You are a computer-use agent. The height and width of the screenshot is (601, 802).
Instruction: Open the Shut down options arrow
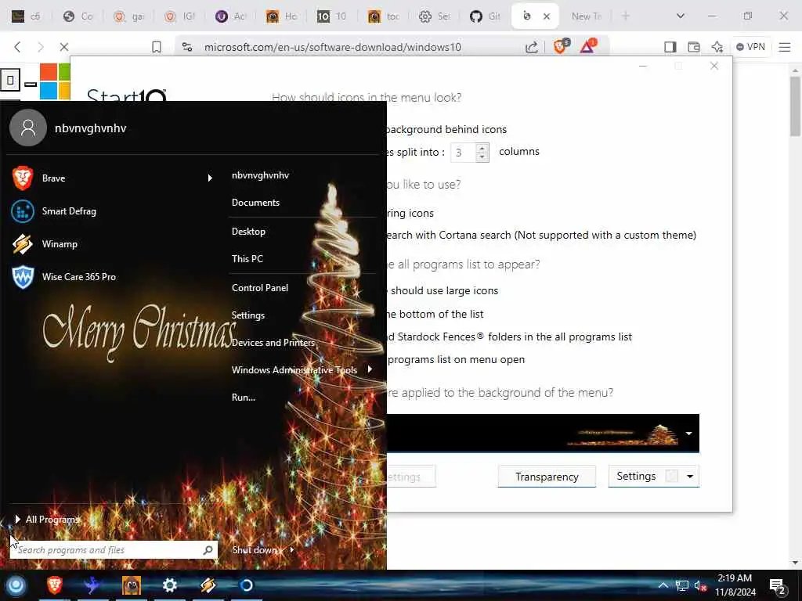coord(292,550)
